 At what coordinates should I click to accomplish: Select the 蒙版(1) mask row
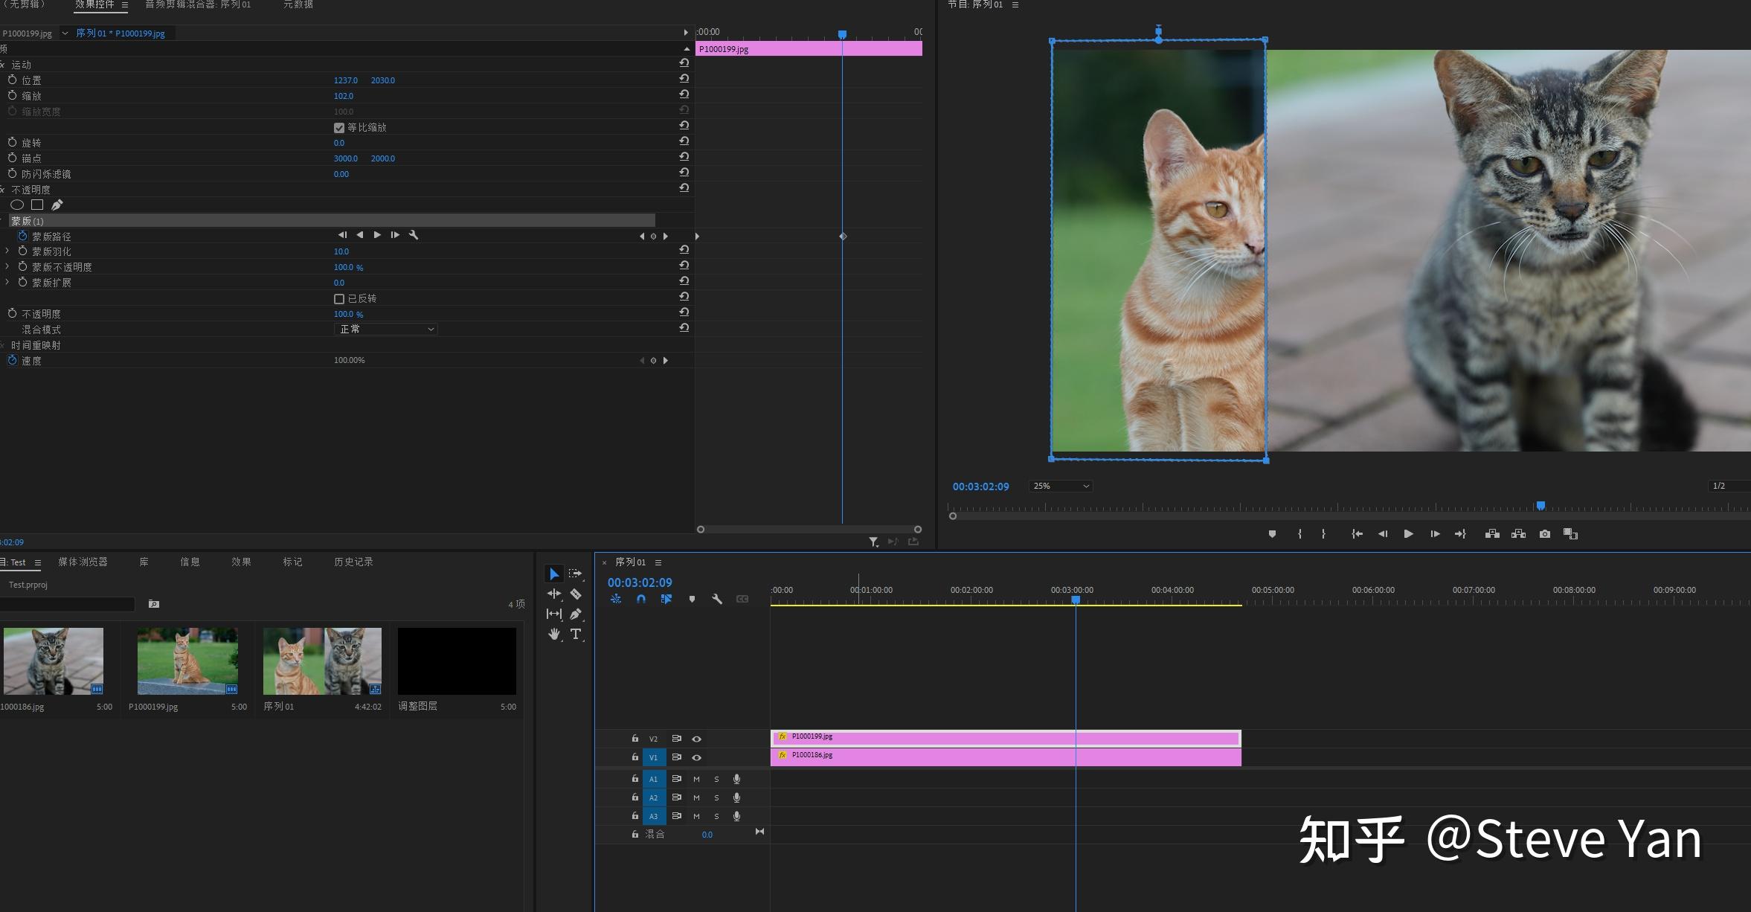[331, 221]
